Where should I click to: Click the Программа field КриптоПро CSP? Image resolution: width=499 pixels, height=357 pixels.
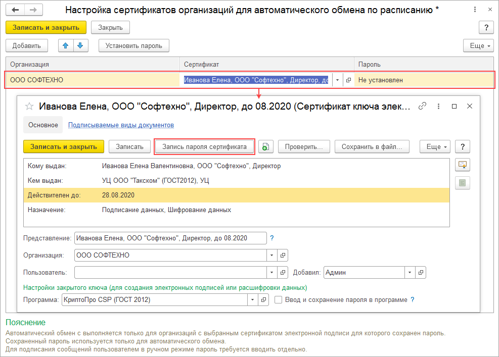[155, 300]
